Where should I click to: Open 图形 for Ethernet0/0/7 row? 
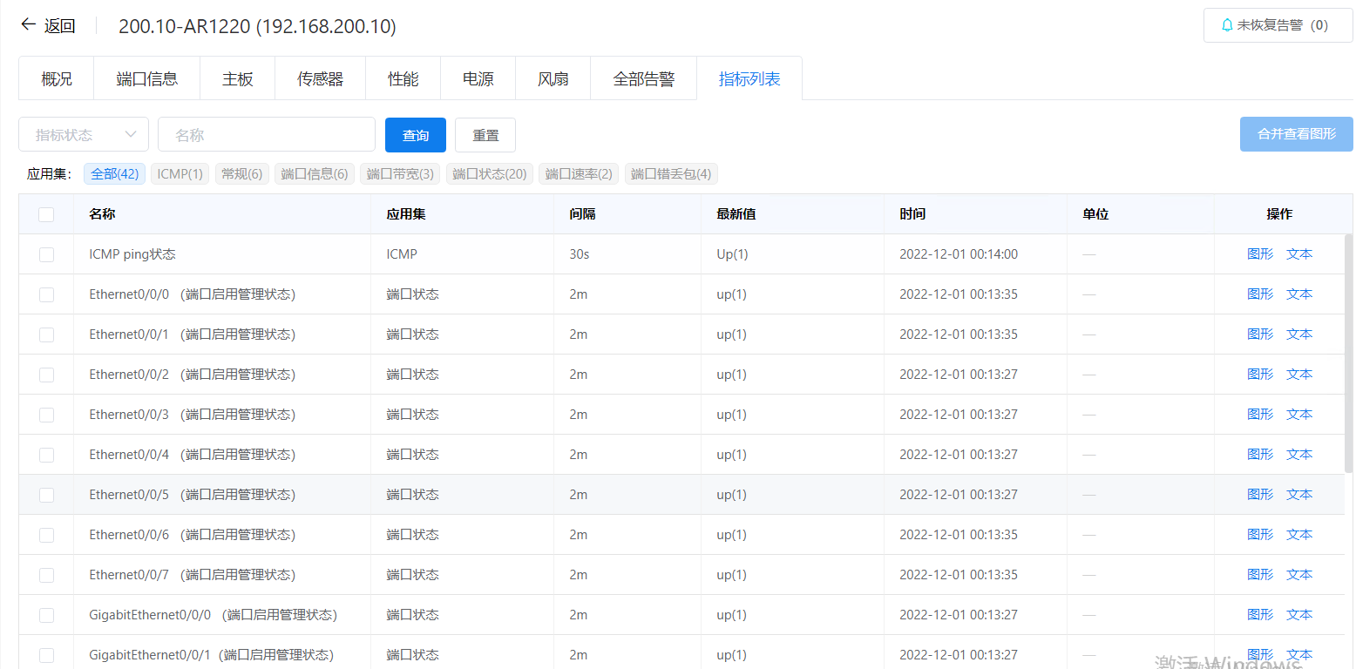pos(1260,575)
